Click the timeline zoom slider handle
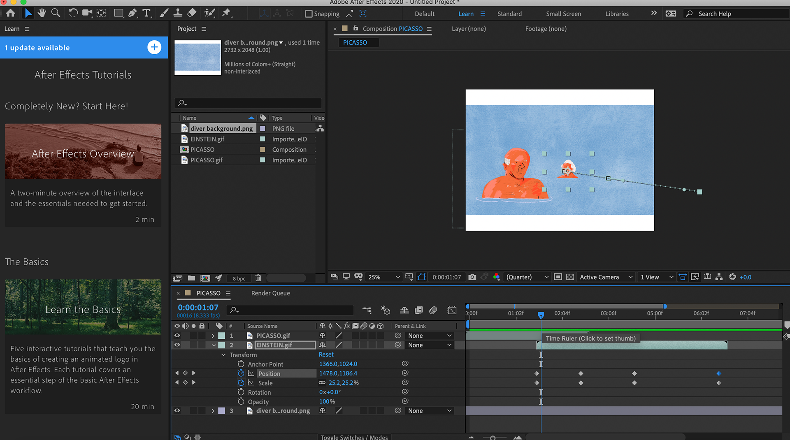Image resolution: width=790 pixels, height=440 pixels. (493, 438)
